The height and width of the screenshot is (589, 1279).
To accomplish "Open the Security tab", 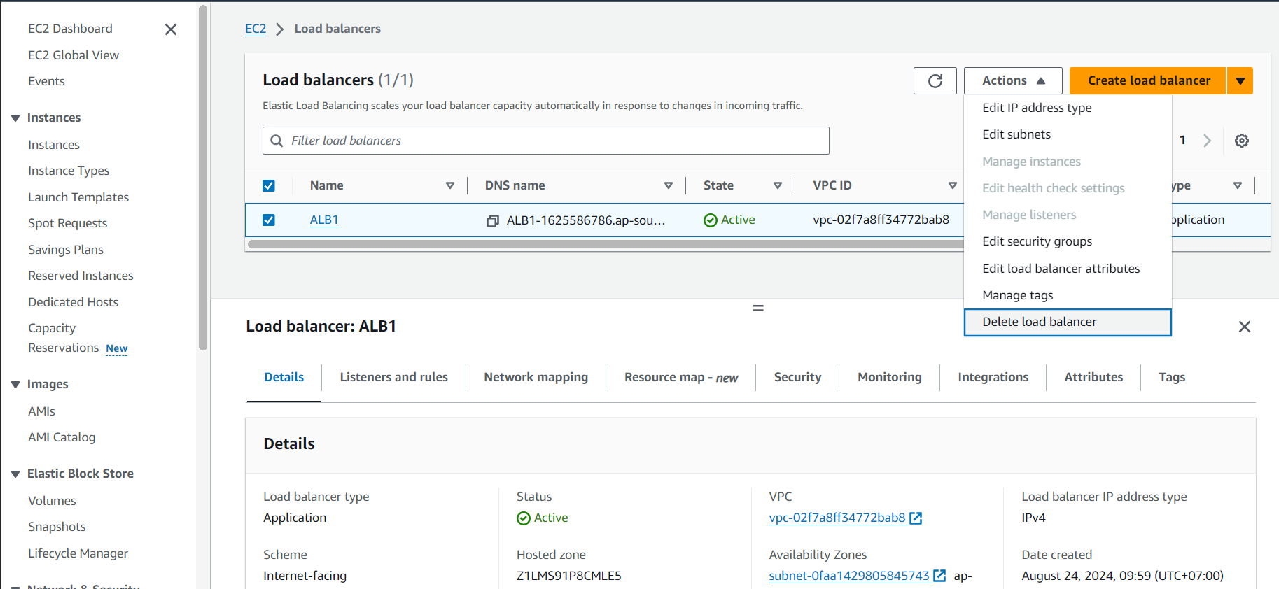I will point(797,377).
